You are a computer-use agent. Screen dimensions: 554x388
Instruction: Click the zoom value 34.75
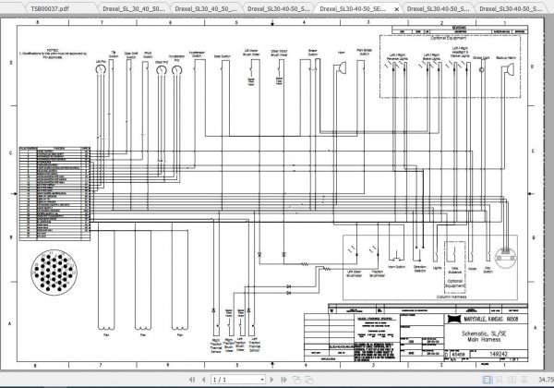tap(546, 380)
